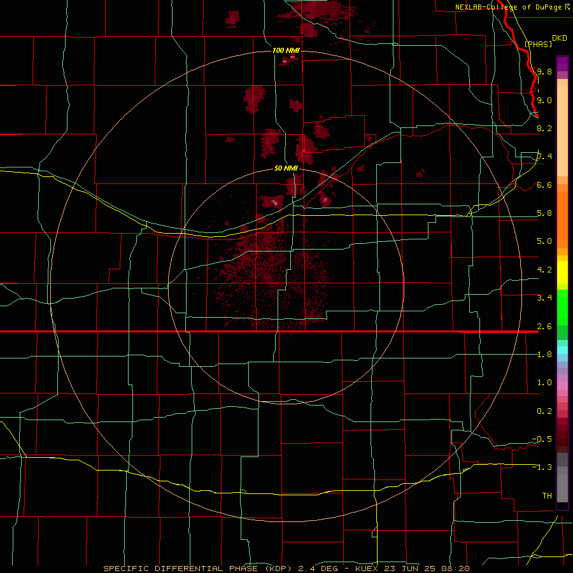This screenshot has height=573, width=573.
Task: Click the 9.8 value on the color scale
Action: coord(544,71)
